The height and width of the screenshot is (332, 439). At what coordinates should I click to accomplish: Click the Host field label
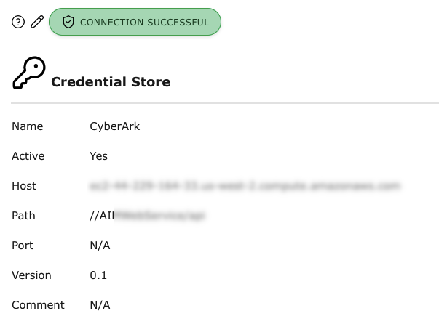click(24, 186)
